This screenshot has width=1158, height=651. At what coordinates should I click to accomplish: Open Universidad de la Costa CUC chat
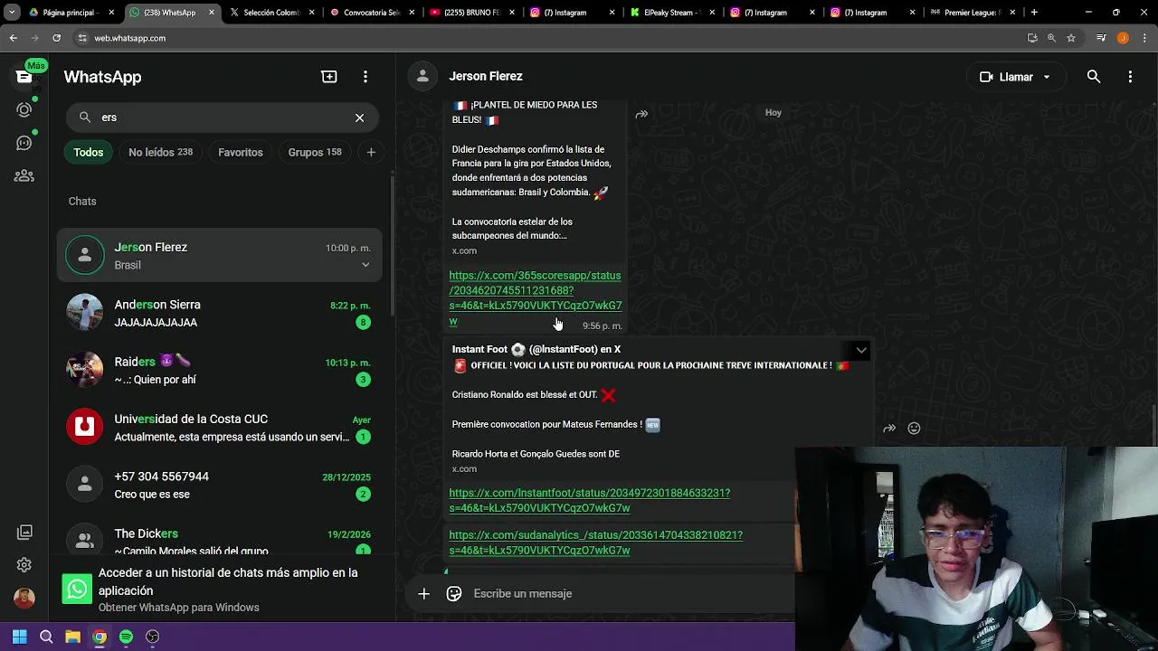click(x=220, y=427)
